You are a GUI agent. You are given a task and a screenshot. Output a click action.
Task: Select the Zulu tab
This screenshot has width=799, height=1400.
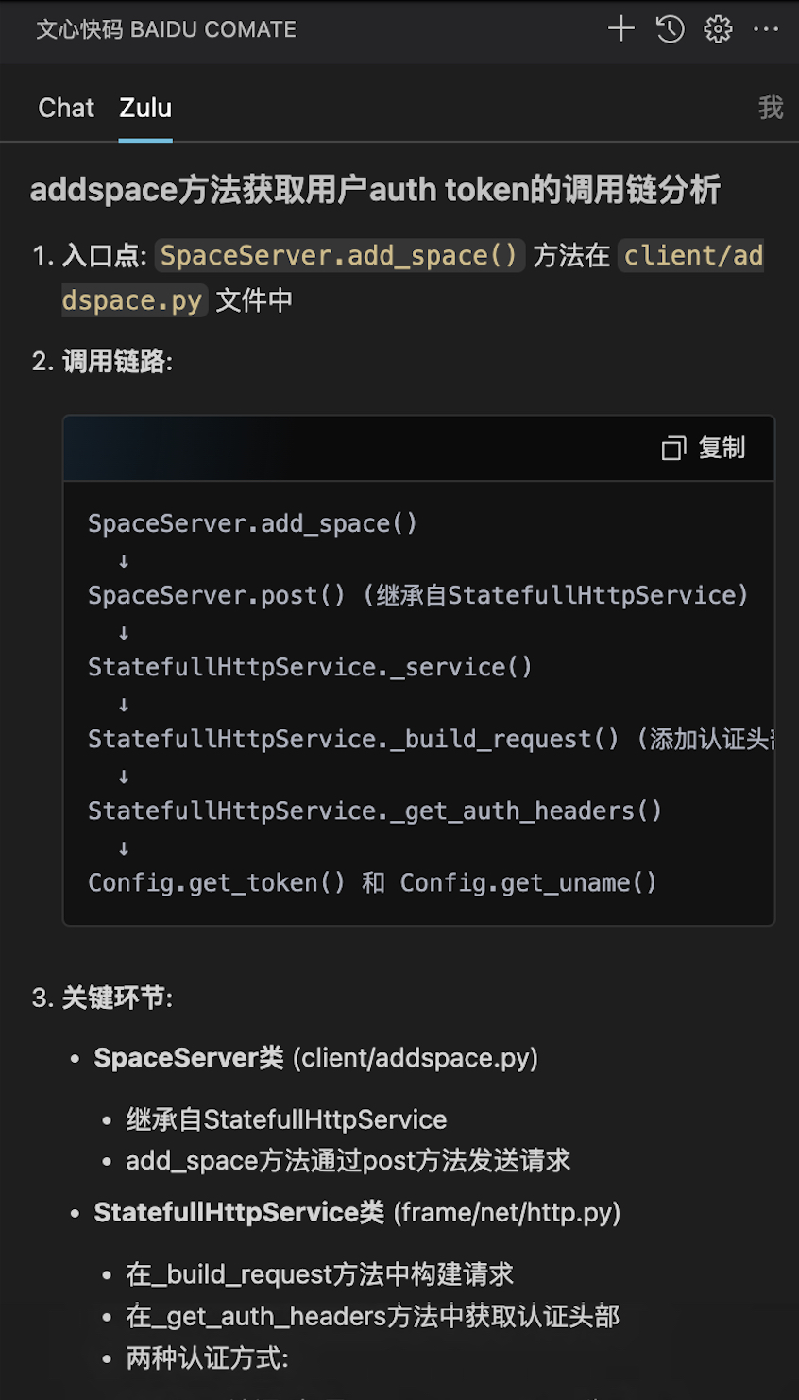click(x=145, y=108)
